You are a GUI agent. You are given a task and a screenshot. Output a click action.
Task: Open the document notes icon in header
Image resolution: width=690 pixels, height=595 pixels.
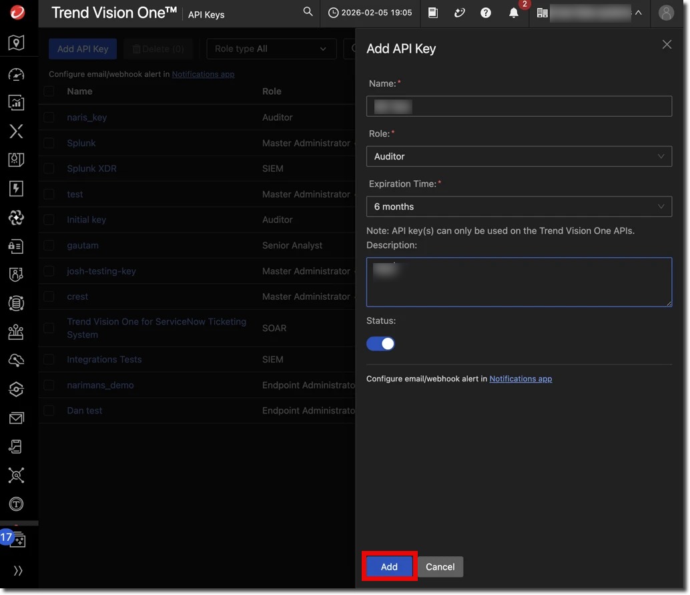pyautogui.click(x=433, y=13)
